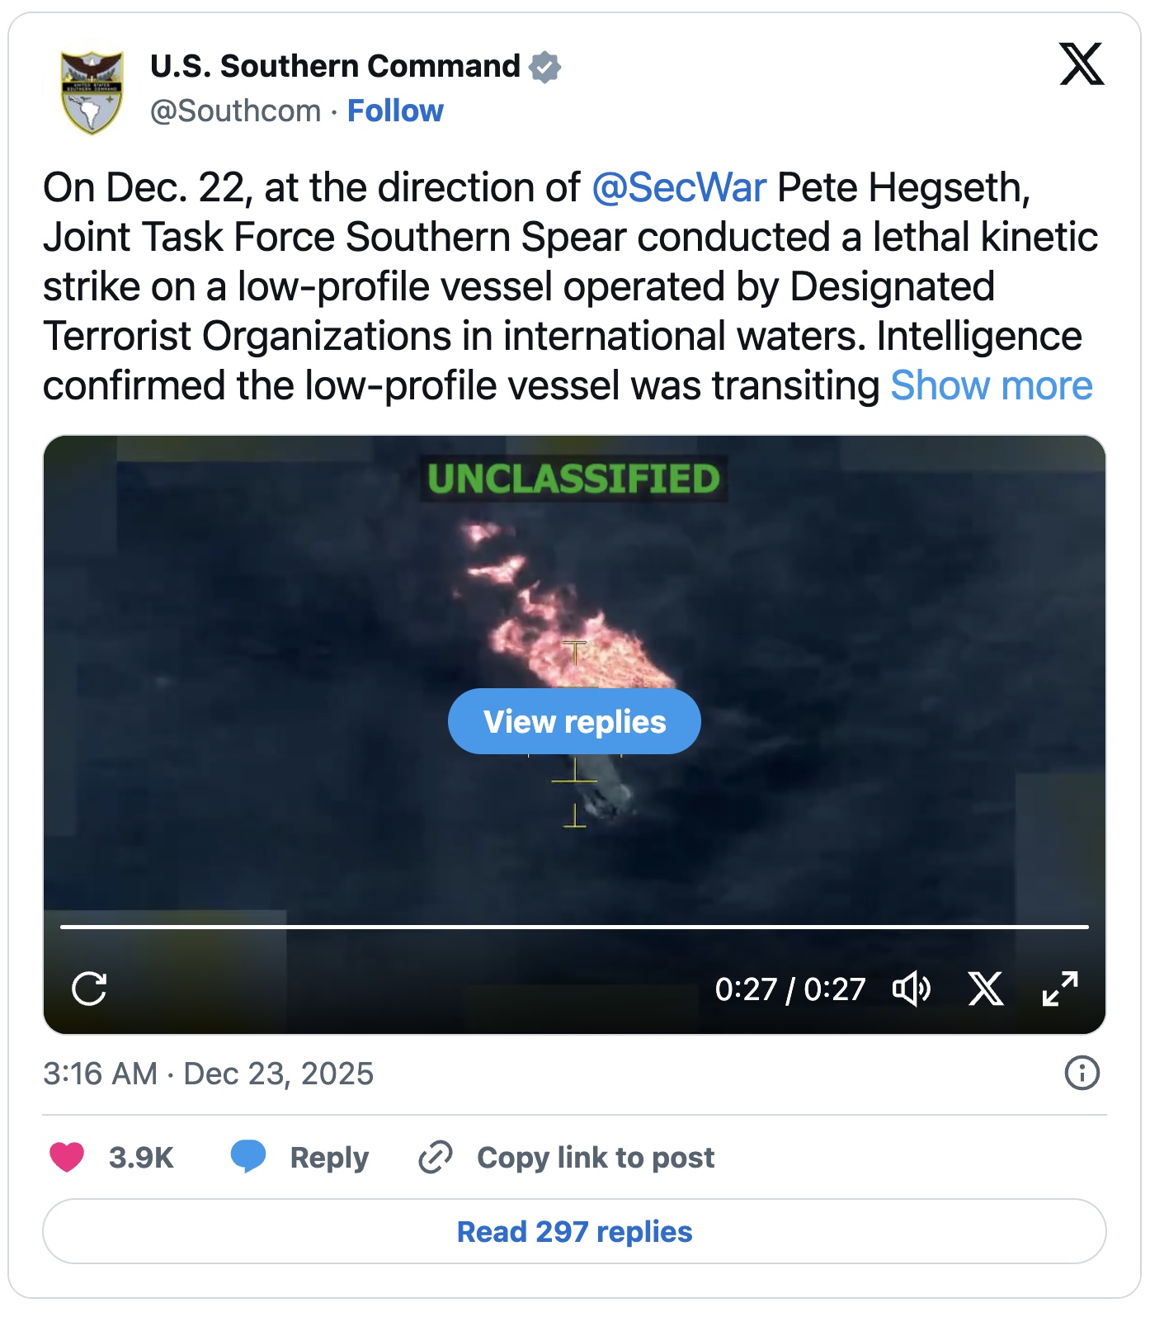Expand the tweet text via Show more

(991, 385)
